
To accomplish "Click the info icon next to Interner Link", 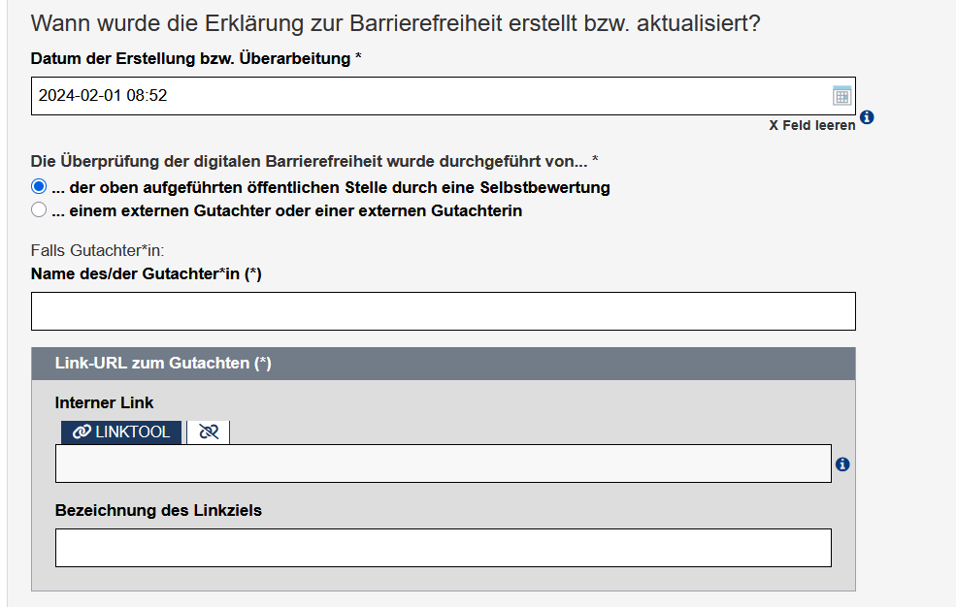I will click(842, 464).
